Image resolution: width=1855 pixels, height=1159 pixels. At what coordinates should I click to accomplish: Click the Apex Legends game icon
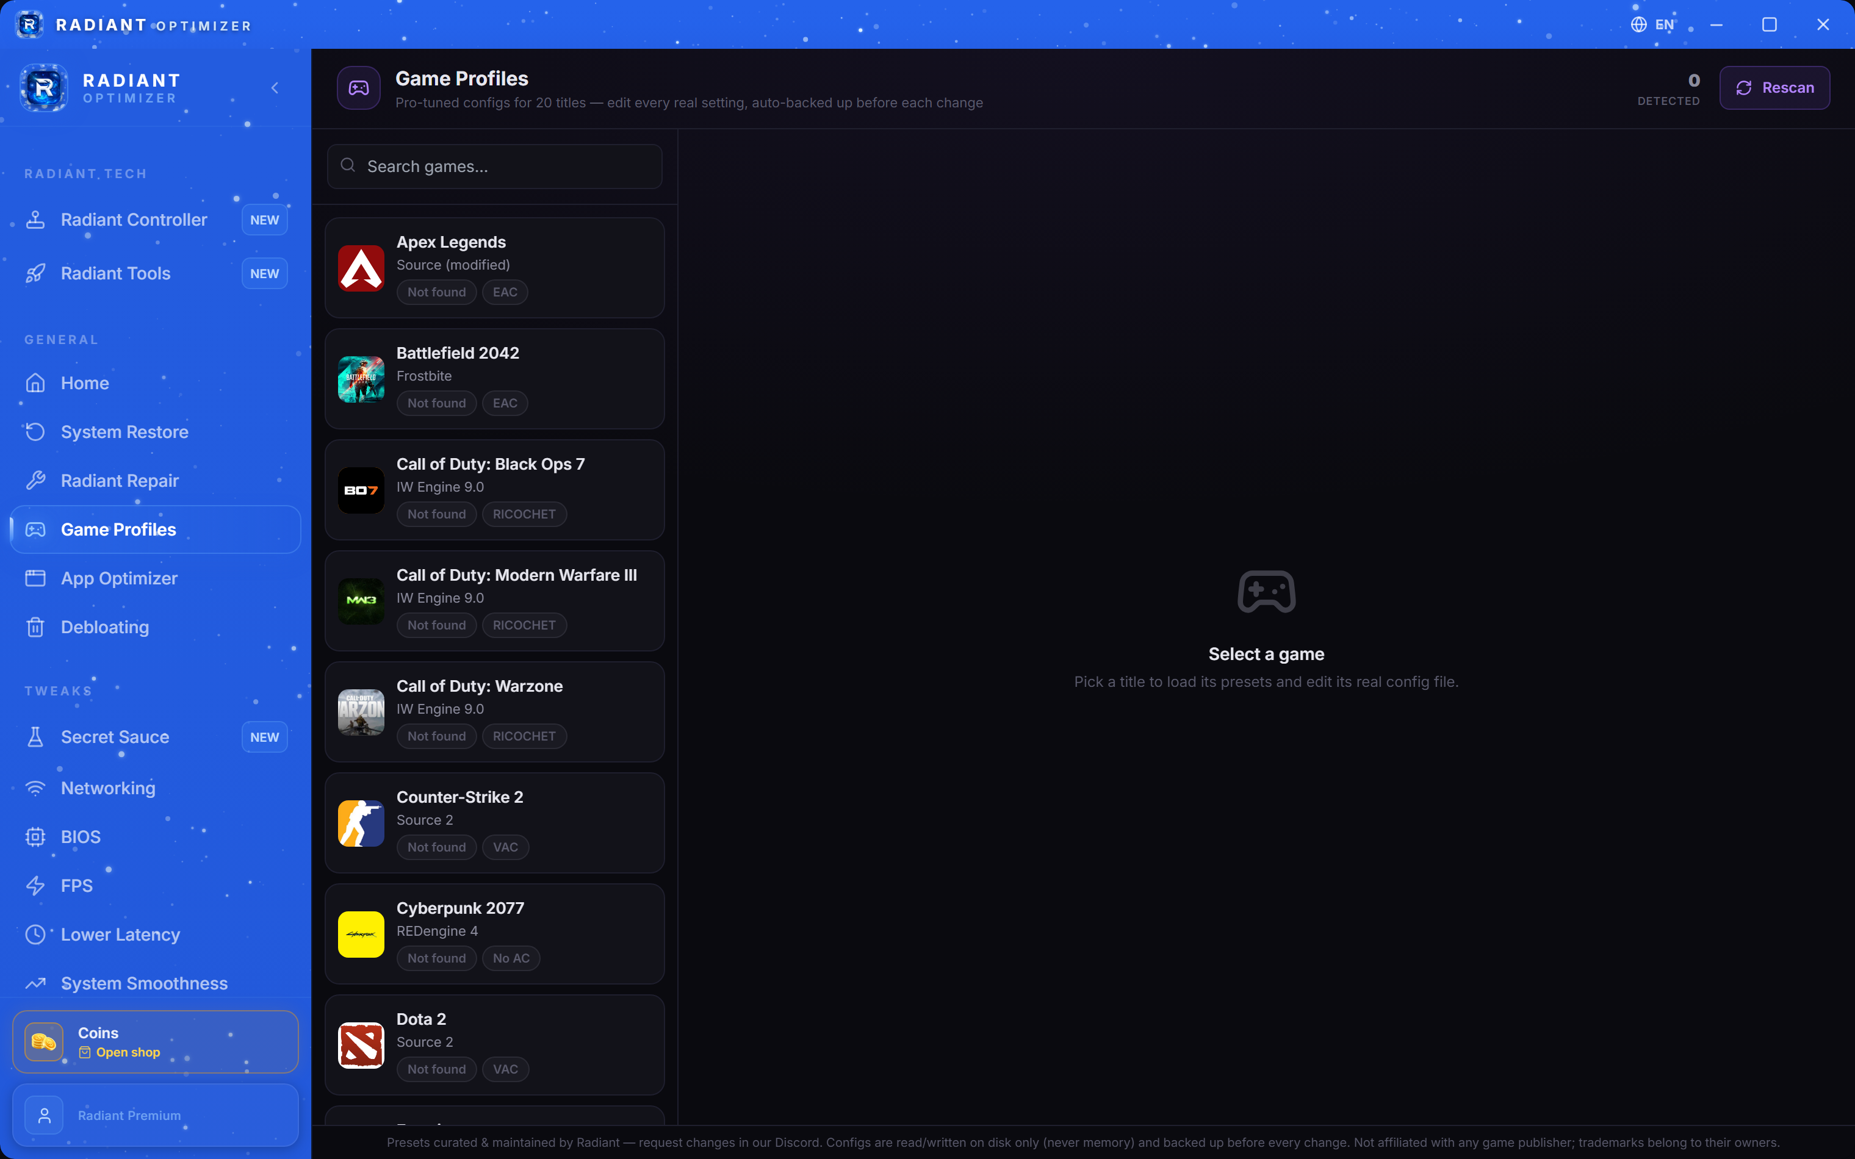(x=361, y=268)
